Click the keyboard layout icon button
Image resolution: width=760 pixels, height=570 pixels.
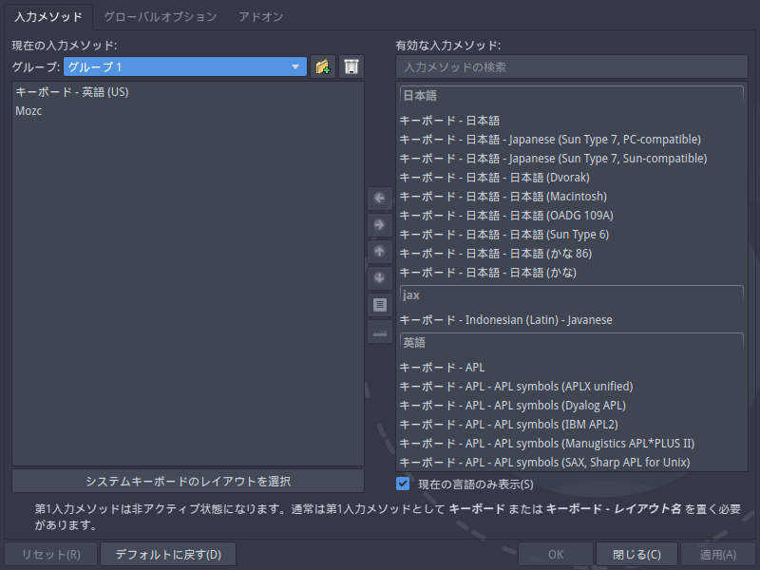coord(379,332)
